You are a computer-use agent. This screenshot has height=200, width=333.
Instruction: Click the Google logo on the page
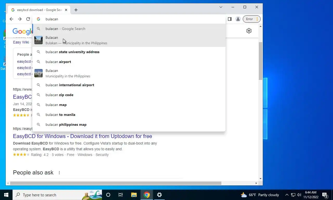point(23,32)
